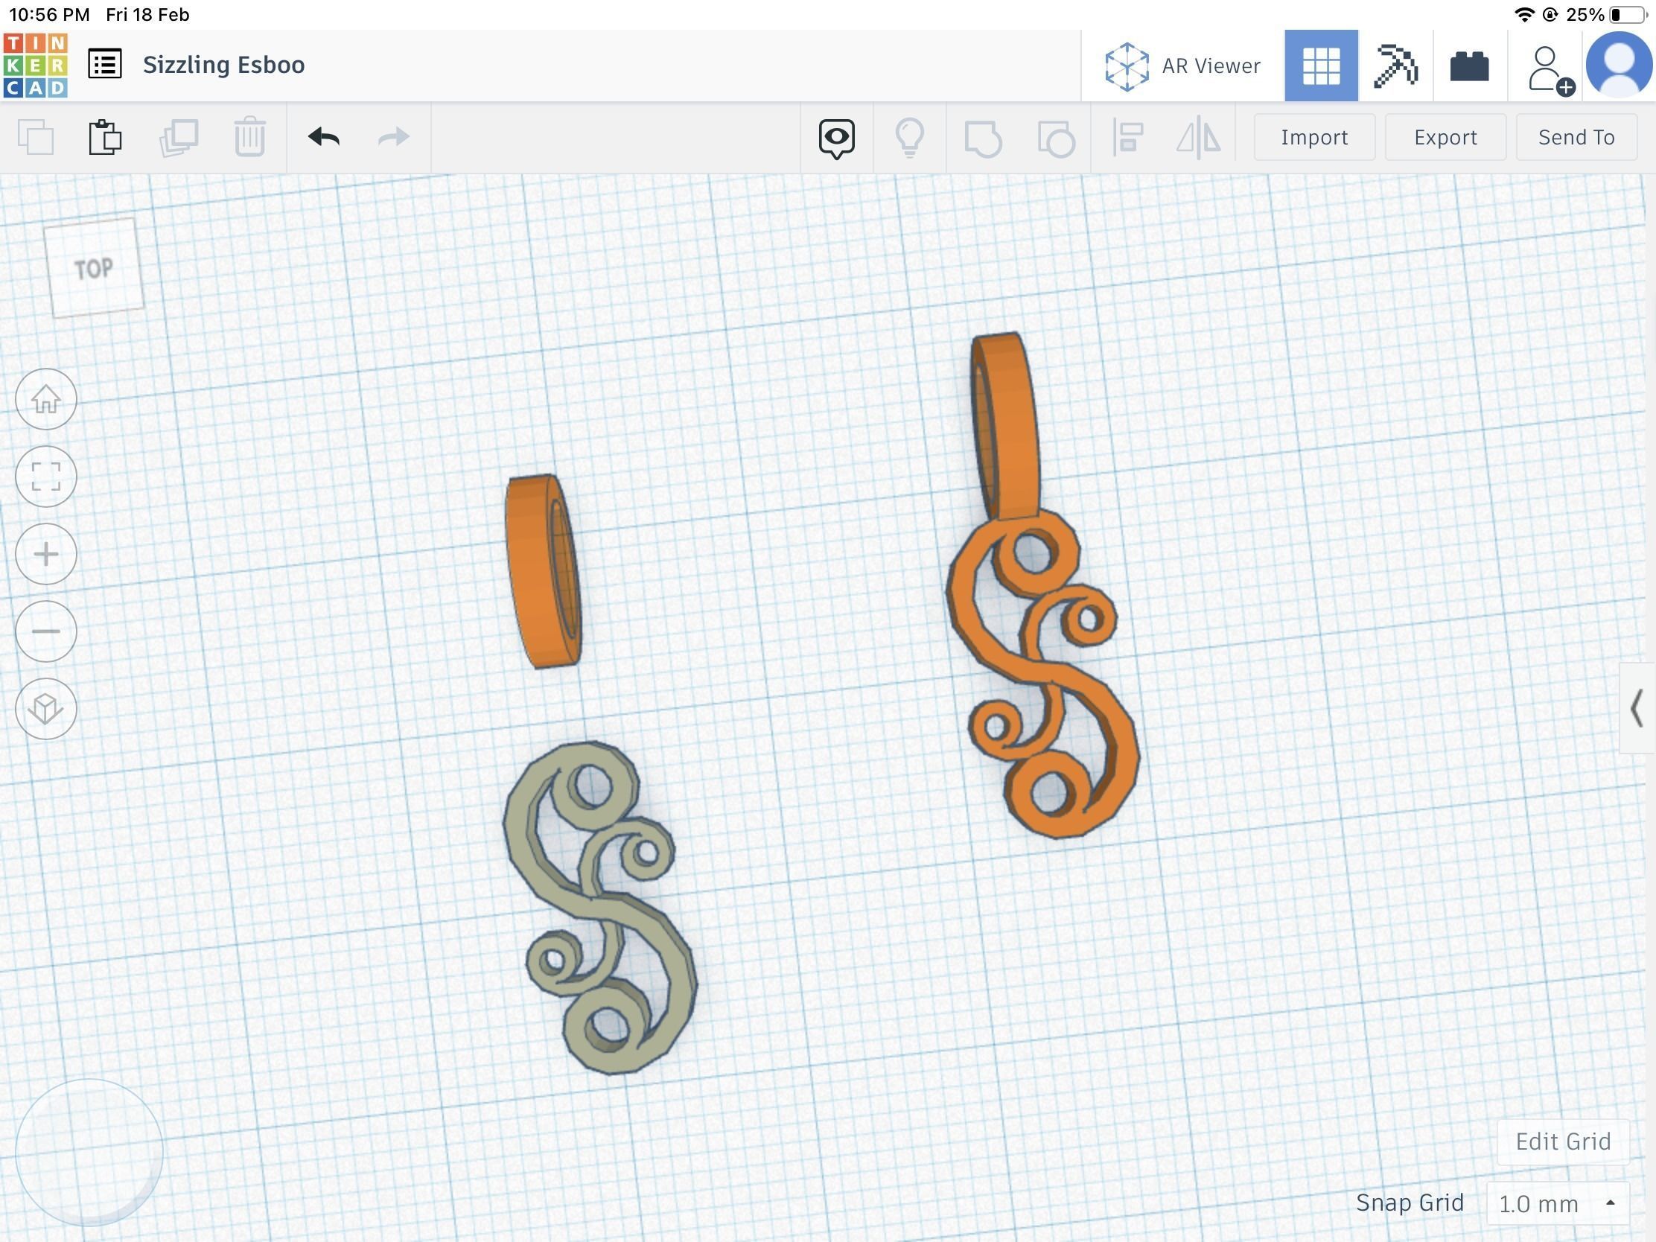Image resolution: width=1656 pixels, height=1242 pixels.
Task: Click the Paste clipboard icon
Action: pyautogui.click(x=105, y=137)
